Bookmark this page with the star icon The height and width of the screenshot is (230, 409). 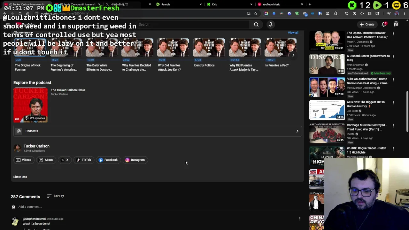coord(256,13)
